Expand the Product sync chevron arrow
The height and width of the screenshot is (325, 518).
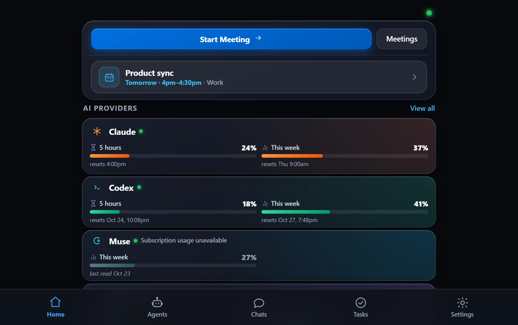coord(414,77)
